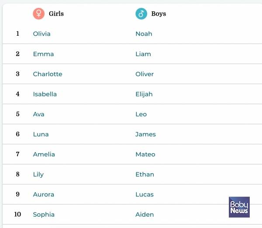
Task: Click the Baby News logo
Action: click(x=239, y=207)
